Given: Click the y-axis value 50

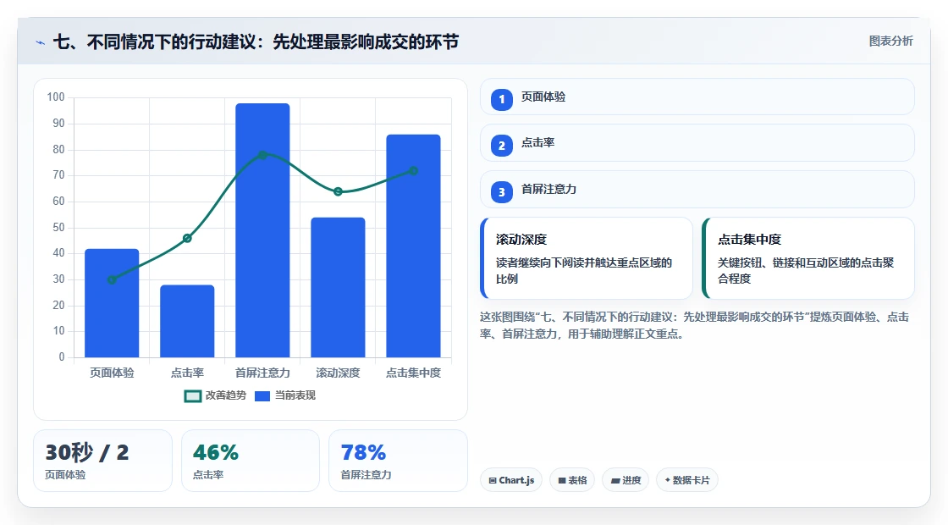Looking at the screenshot, I should (x=58, y=228).
